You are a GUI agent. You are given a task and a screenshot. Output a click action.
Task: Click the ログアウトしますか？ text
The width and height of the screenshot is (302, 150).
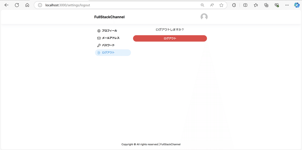pos(170,30)
